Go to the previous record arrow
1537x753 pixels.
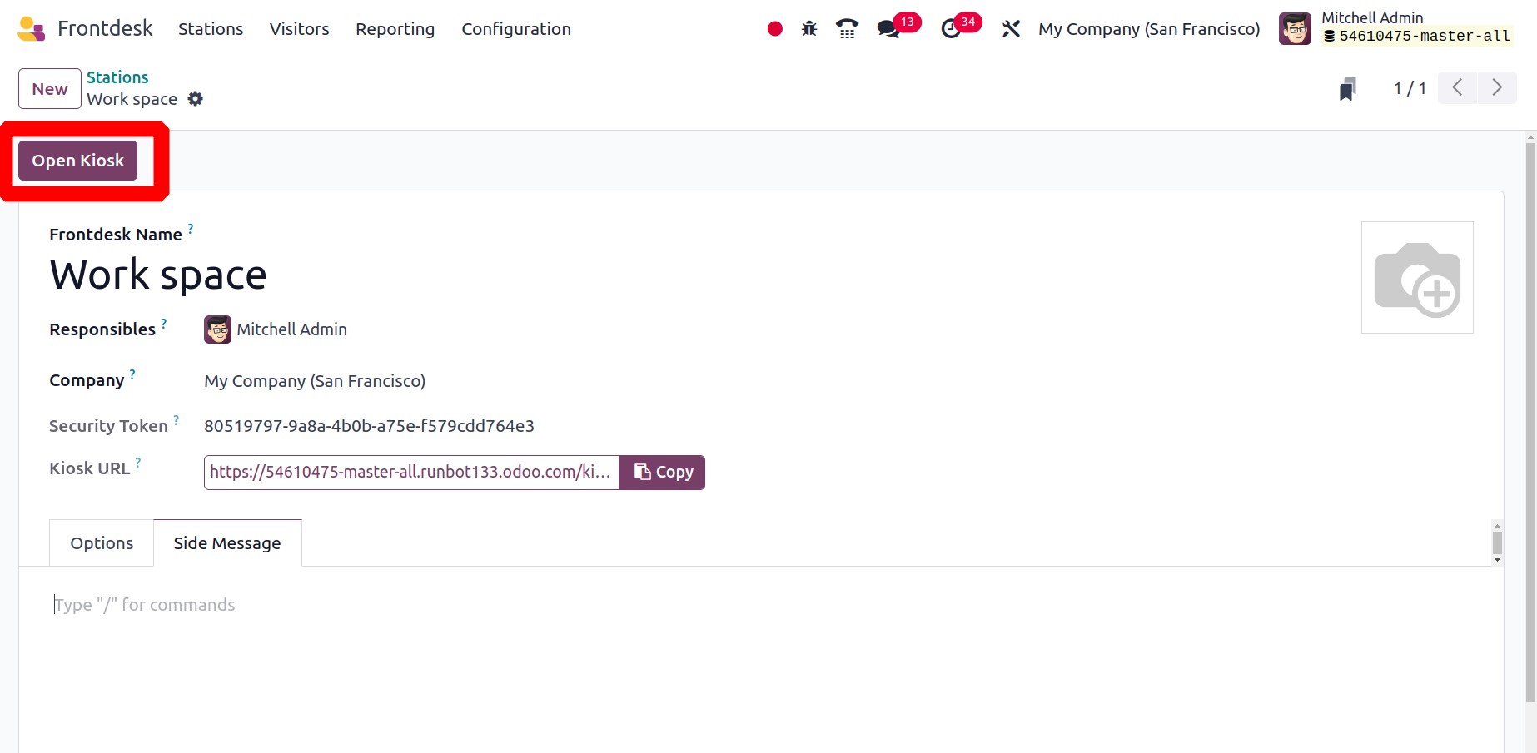pyautogui.click(x=1458, y=87)
